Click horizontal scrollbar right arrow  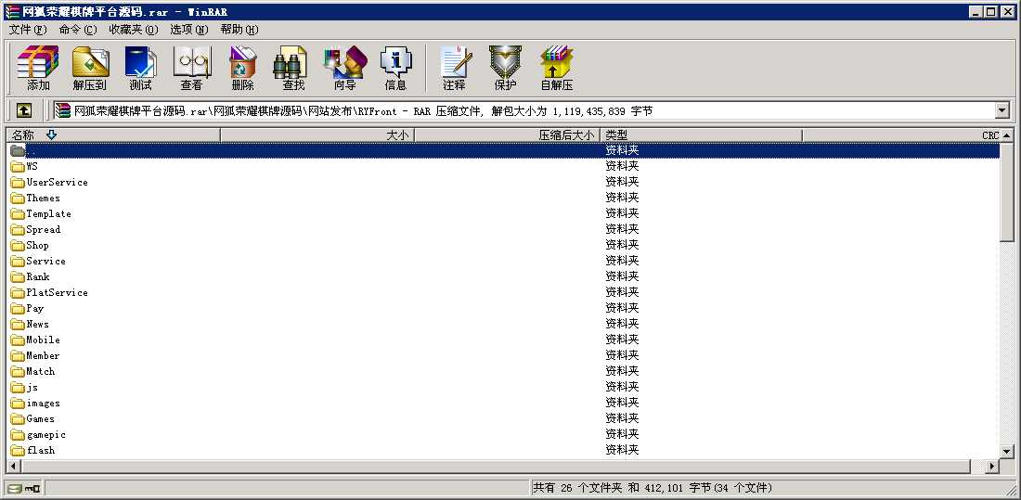click(x=992, y=467)
